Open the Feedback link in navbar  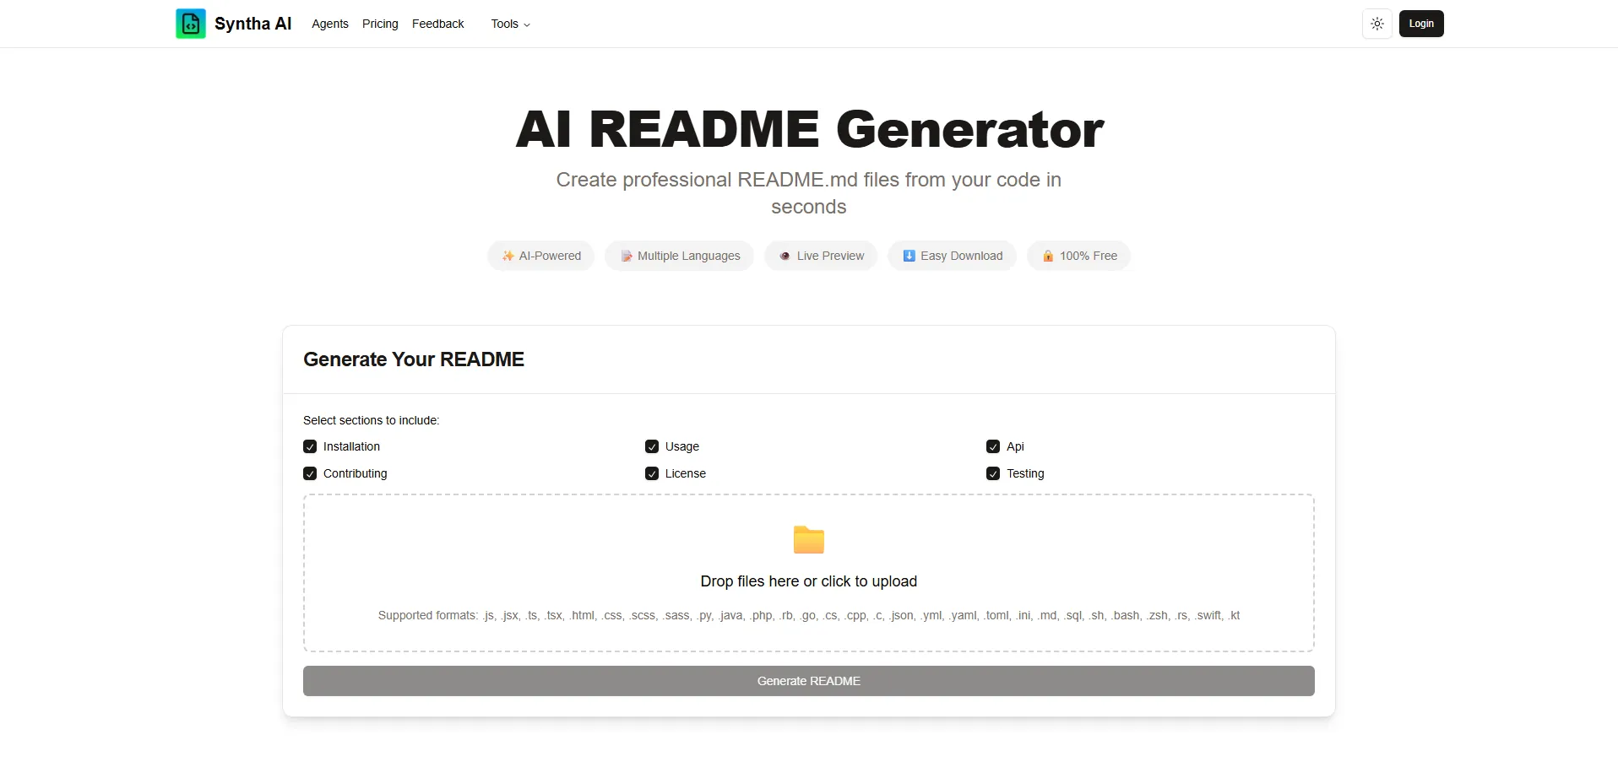(437, 24)
